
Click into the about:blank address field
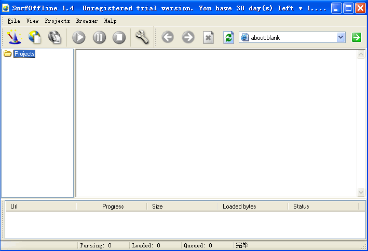[292, 37]
